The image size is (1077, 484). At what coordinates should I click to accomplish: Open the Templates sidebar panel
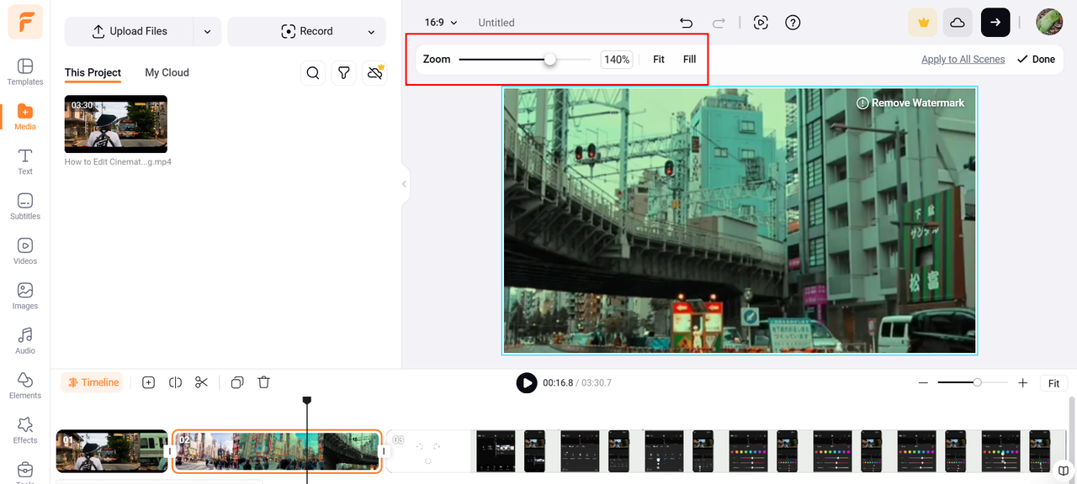pyautogui.click(x=25, y=71)
